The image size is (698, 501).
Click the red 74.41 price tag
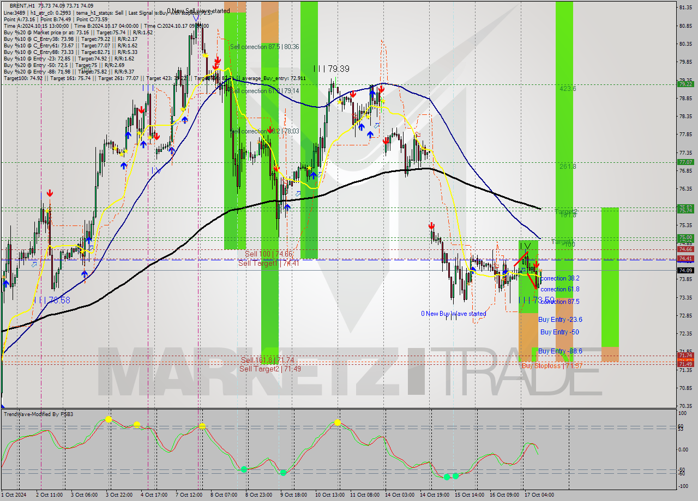click(685, 258)
